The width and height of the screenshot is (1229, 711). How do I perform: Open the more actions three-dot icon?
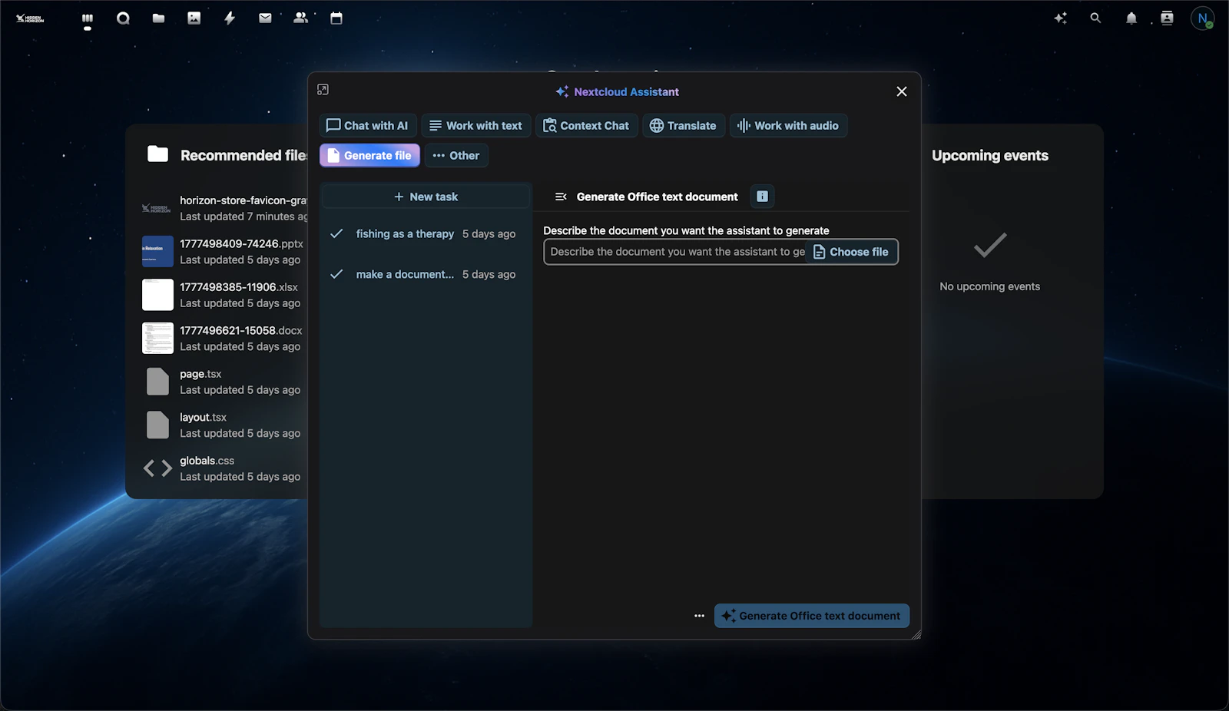tap(699, 616)
